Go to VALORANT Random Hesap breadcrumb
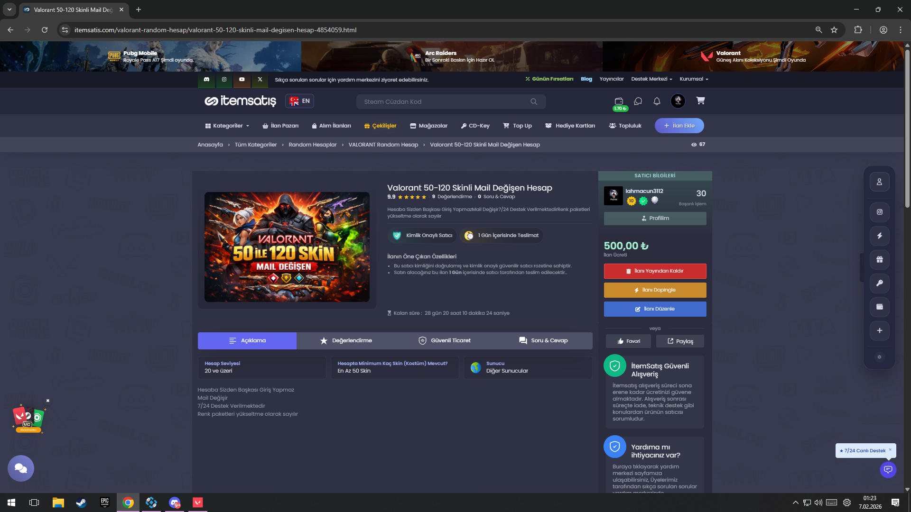This screenshot has width=911, height=512. (x=383, y=145)
